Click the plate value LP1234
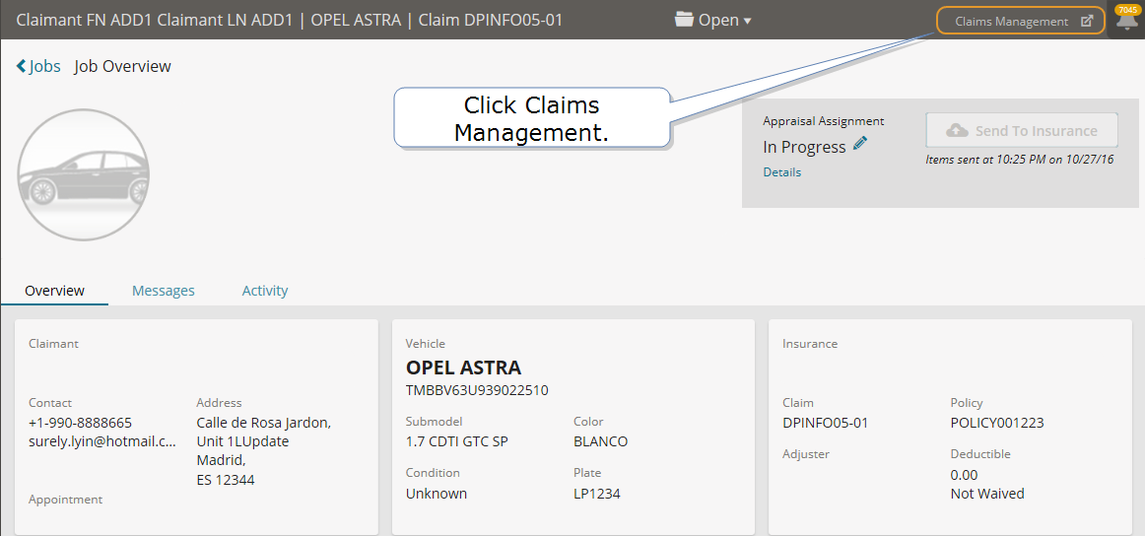This screenshot has width=1145, height=536. coord(597,494)
